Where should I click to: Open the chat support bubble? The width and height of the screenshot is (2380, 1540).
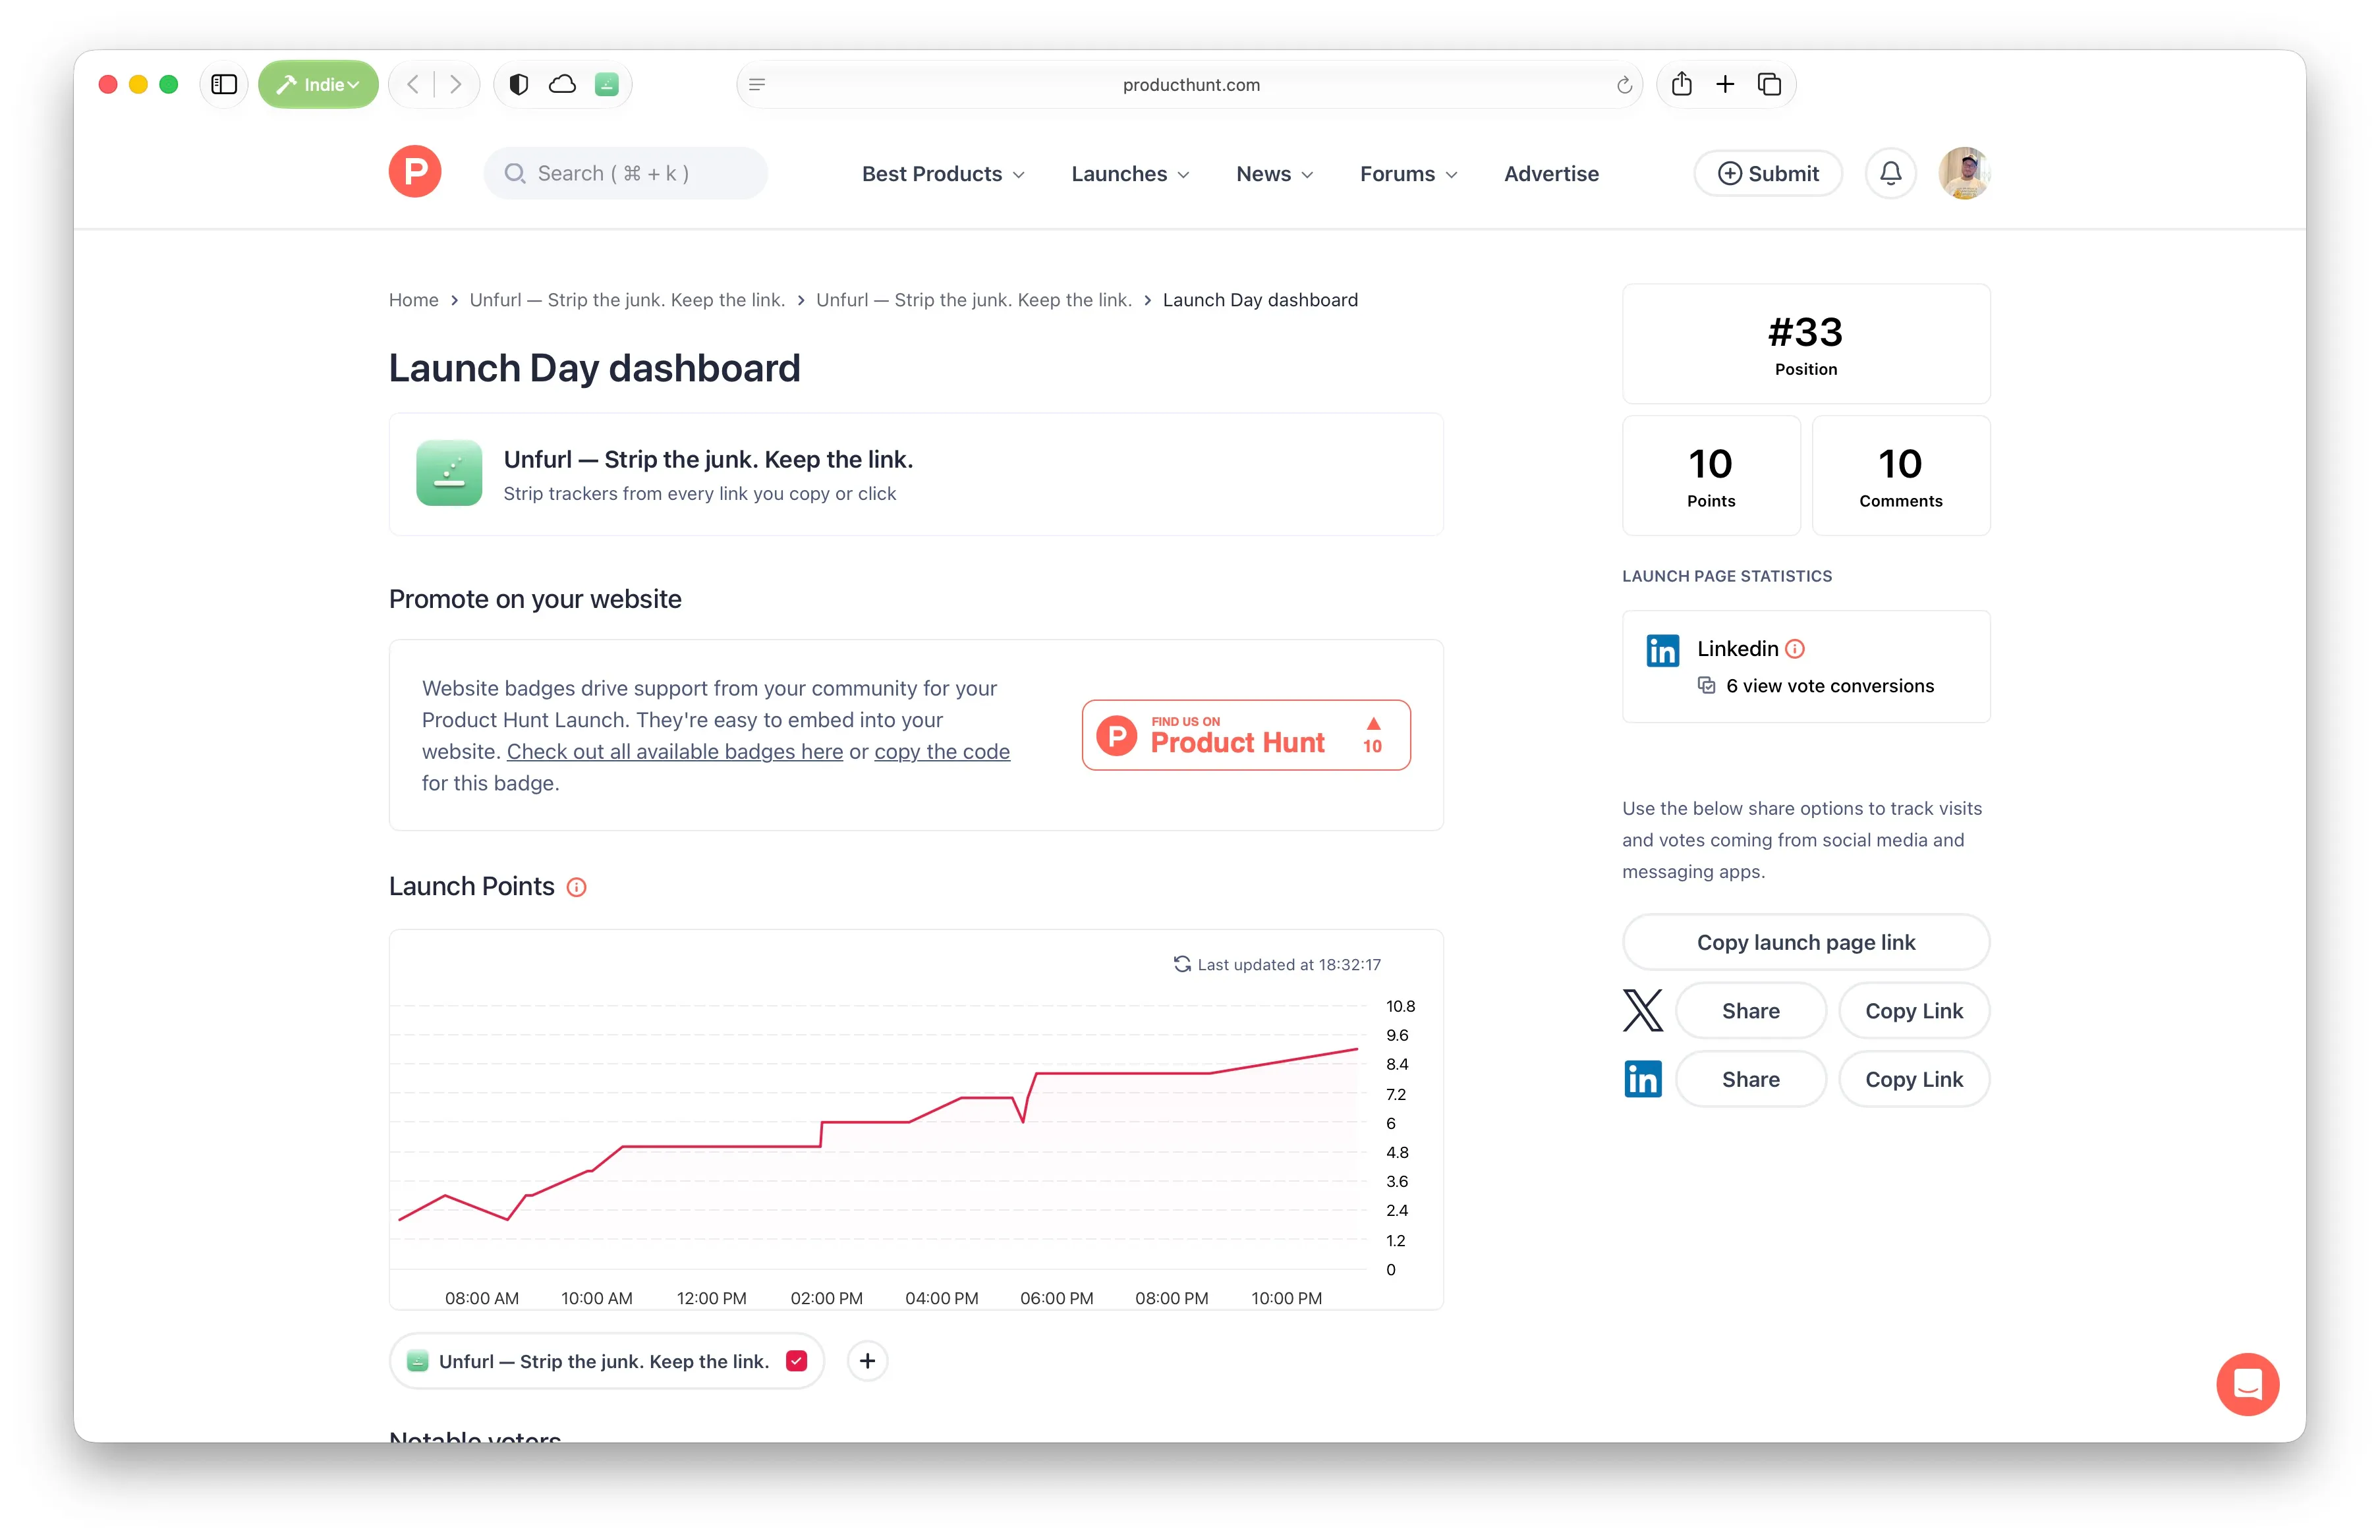(2247, 1384)
